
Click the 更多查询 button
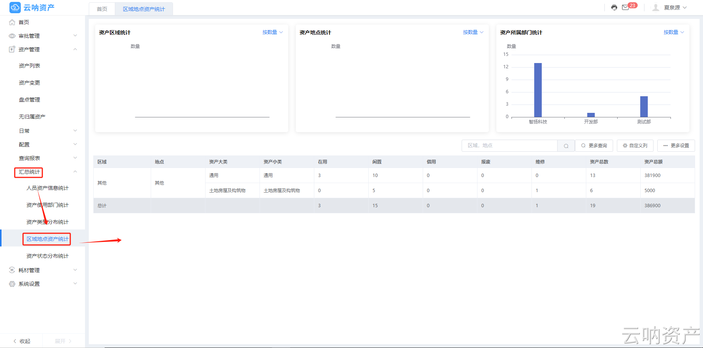coord(594,146)
